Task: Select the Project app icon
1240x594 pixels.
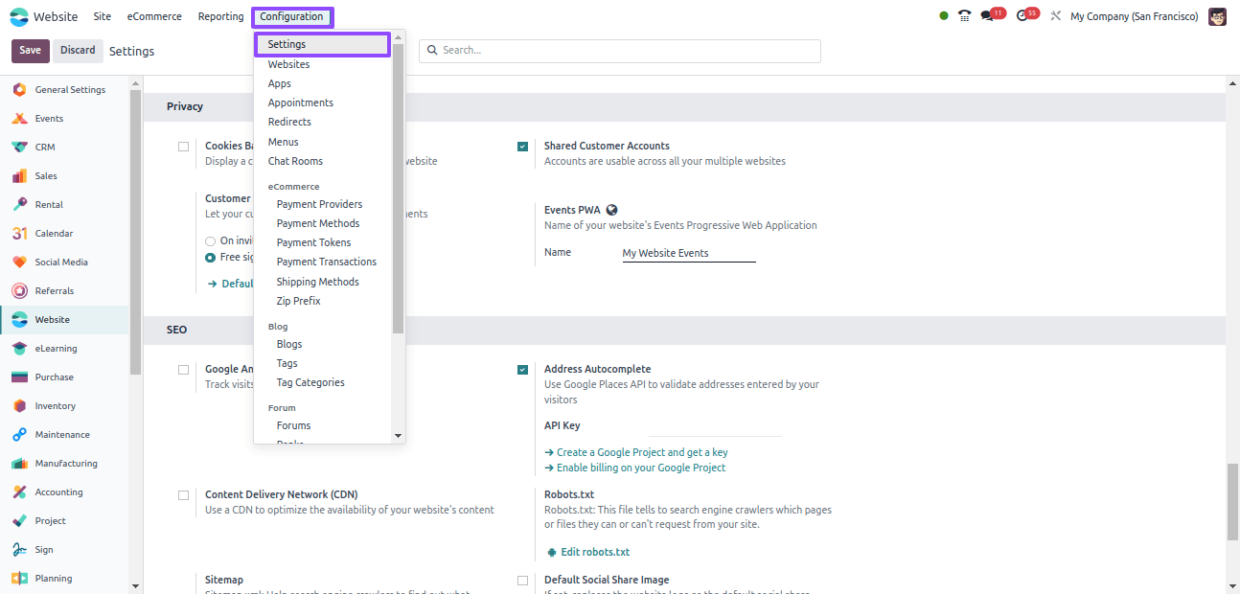Action: pos(19,521)
